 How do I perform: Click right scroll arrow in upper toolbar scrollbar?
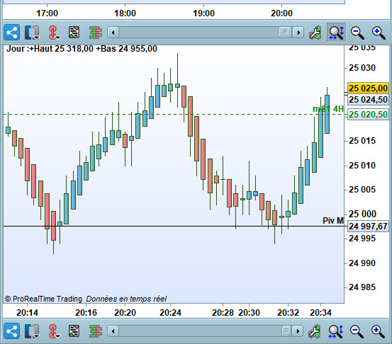coord(298,33)
